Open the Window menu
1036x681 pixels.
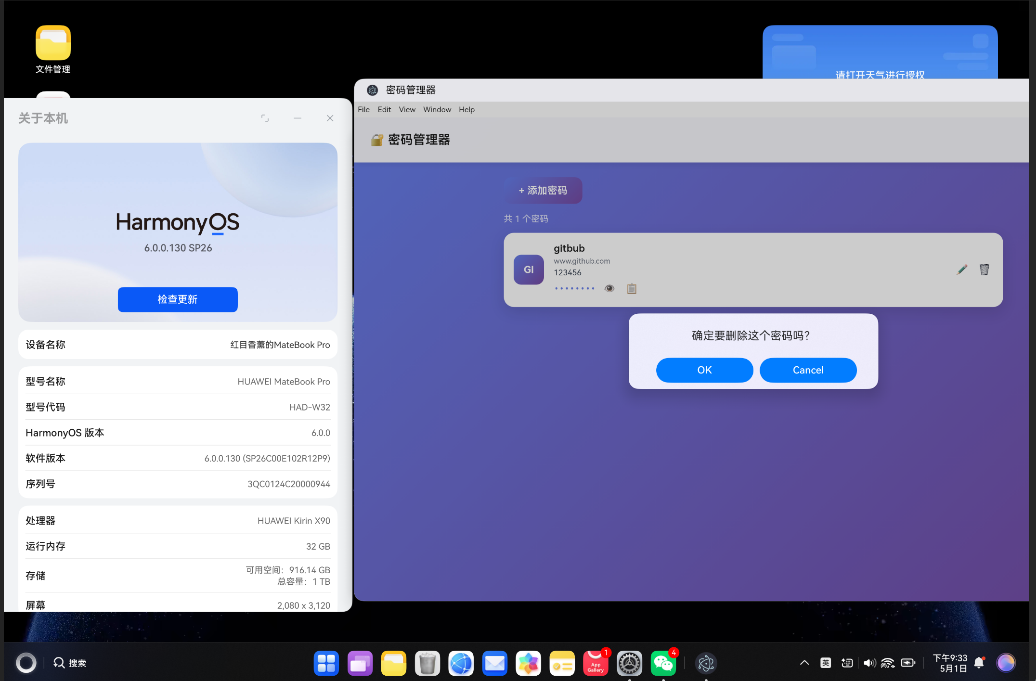pyautogui.click(x=437, y=109)
